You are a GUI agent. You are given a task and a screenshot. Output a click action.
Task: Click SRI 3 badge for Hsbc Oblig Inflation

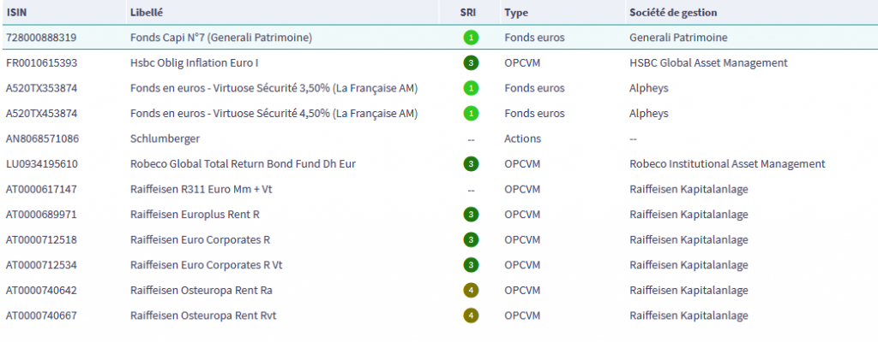(x=471, y=63)
